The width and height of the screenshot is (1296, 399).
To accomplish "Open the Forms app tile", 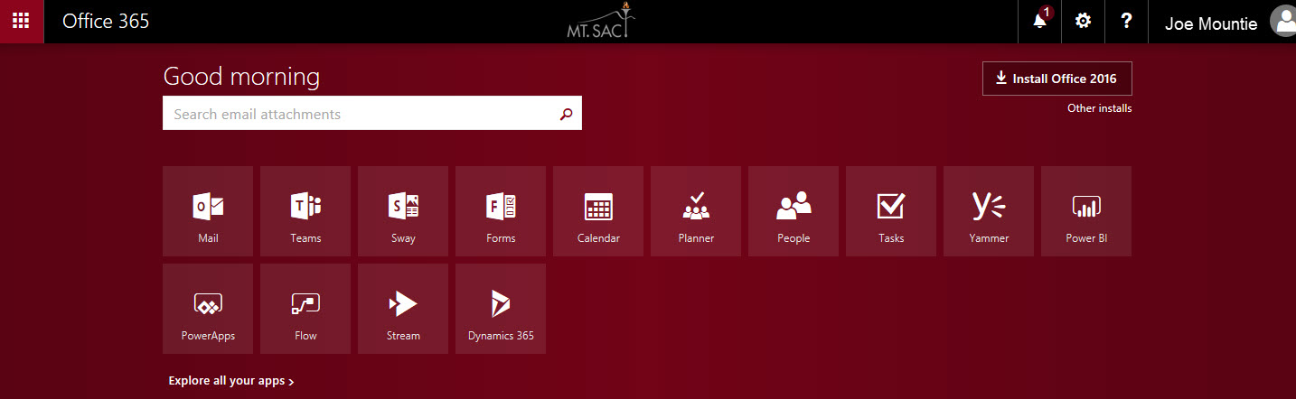I will [501, 211].
